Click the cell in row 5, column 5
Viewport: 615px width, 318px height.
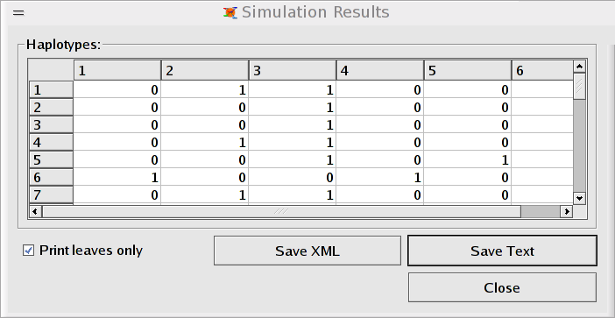click(468, 160)
